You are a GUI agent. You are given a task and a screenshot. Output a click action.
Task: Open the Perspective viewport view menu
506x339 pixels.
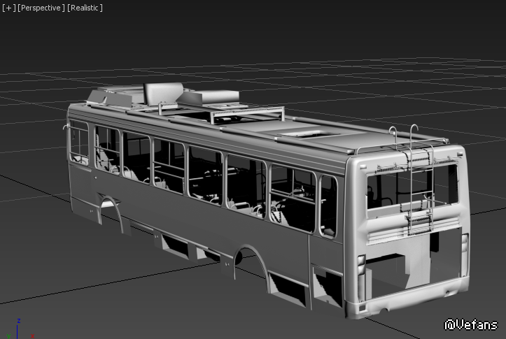[x=41, y=8]
